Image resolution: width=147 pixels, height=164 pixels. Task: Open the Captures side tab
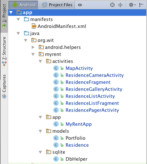4,86
